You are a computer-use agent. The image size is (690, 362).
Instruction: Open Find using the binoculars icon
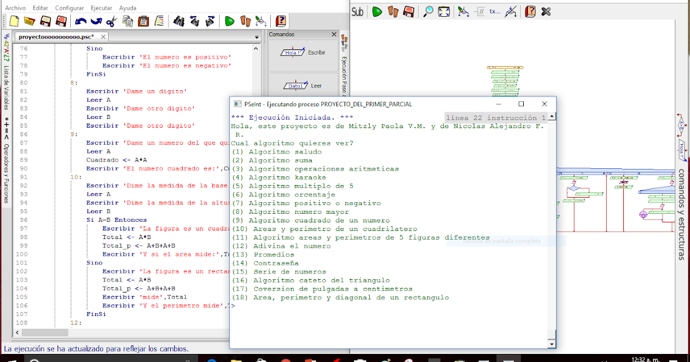(x=179, y=21)
